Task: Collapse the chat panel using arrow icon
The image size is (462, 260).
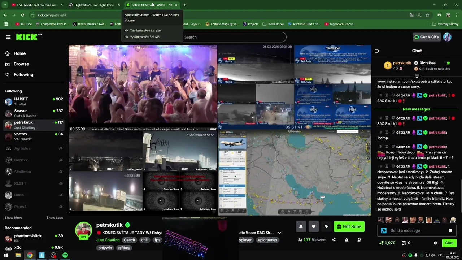Action: [x=377, y=51]
